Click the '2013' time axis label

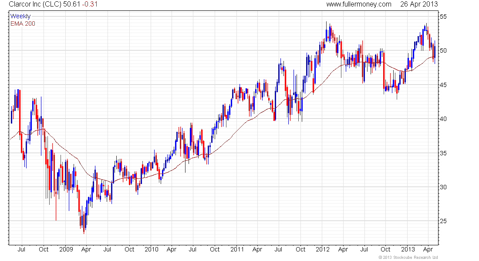pos(408,249)
